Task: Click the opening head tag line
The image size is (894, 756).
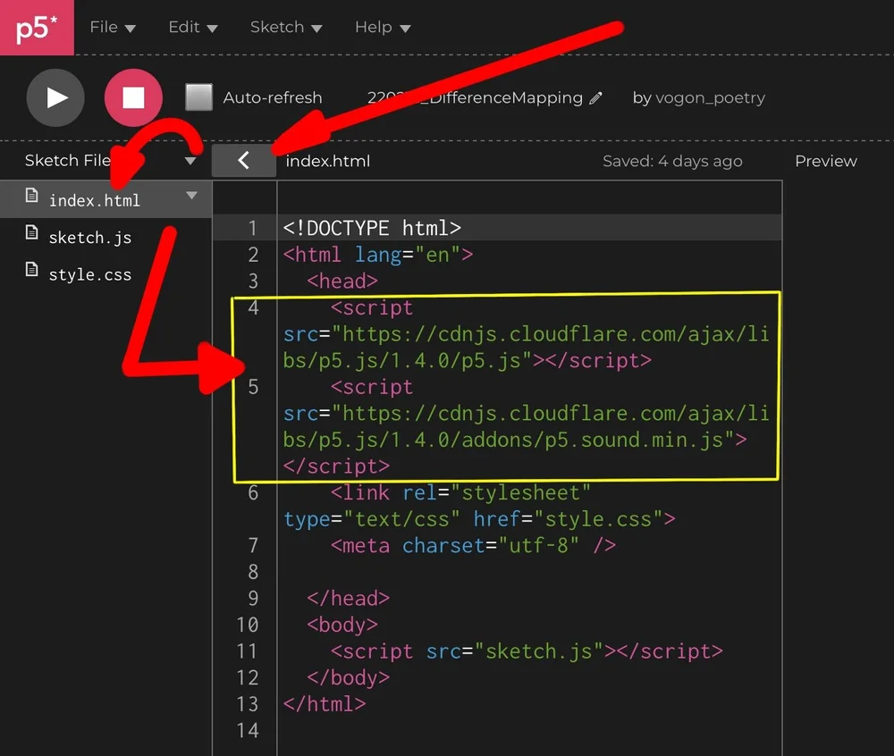Action: pyautogui.click(x=342, y=281)
